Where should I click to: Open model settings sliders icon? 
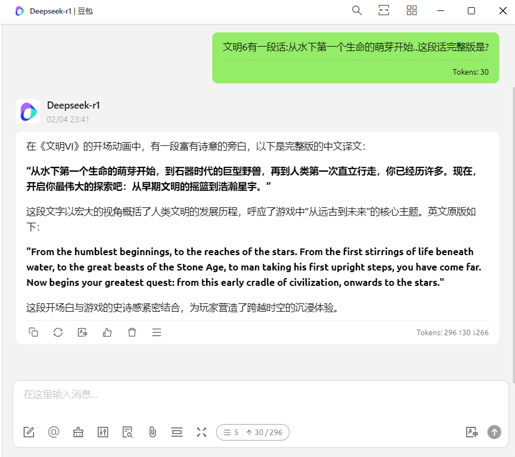point(103,432)
